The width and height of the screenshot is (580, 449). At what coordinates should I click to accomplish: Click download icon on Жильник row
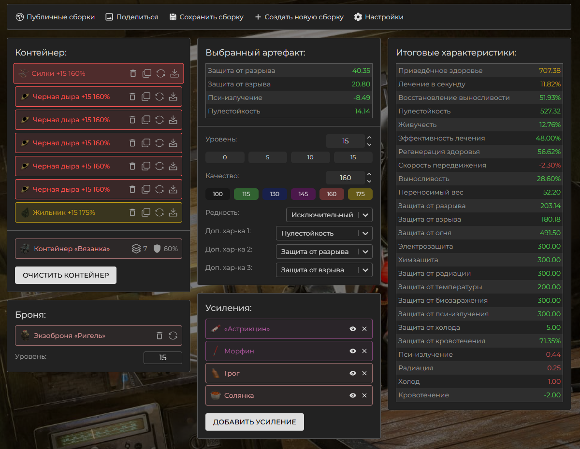[173, 212]
